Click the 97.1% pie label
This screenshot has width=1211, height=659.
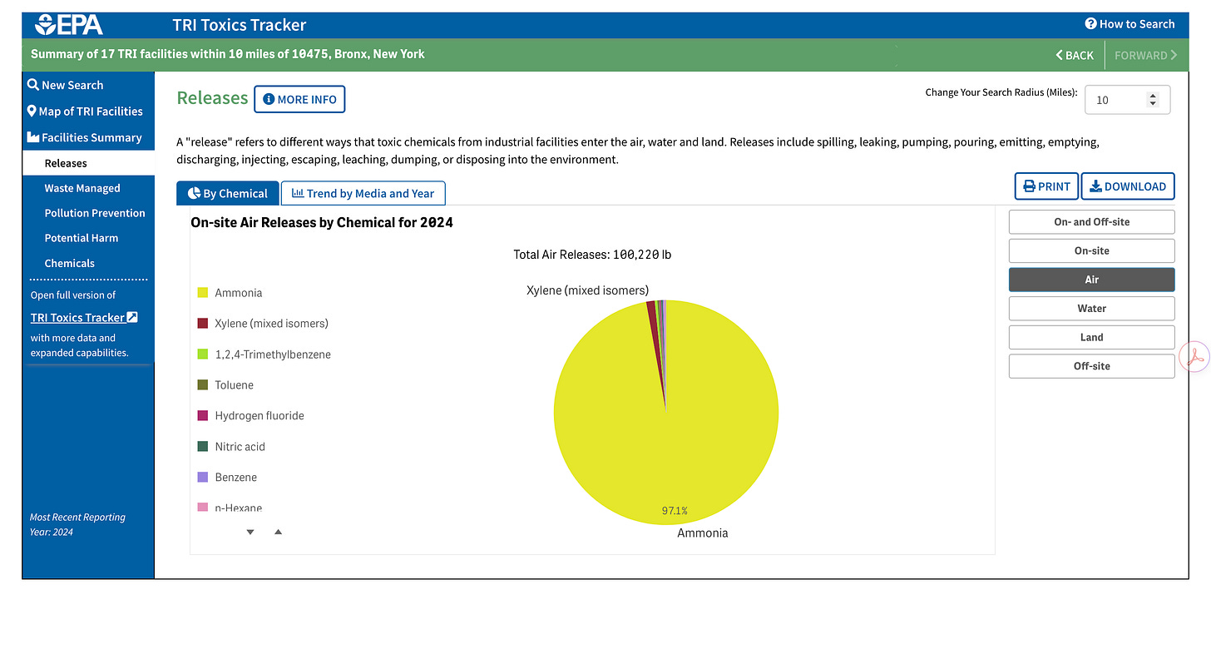click(675, 511)
